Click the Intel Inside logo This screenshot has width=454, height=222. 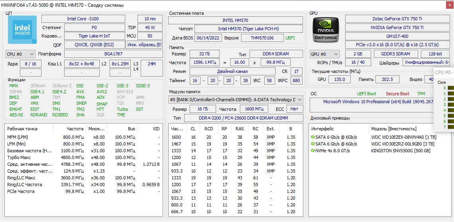coord(22,29)
